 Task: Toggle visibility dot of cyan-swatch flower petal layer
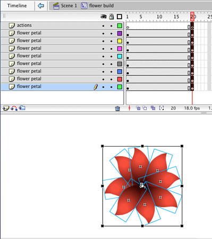(x=103, y=56)
